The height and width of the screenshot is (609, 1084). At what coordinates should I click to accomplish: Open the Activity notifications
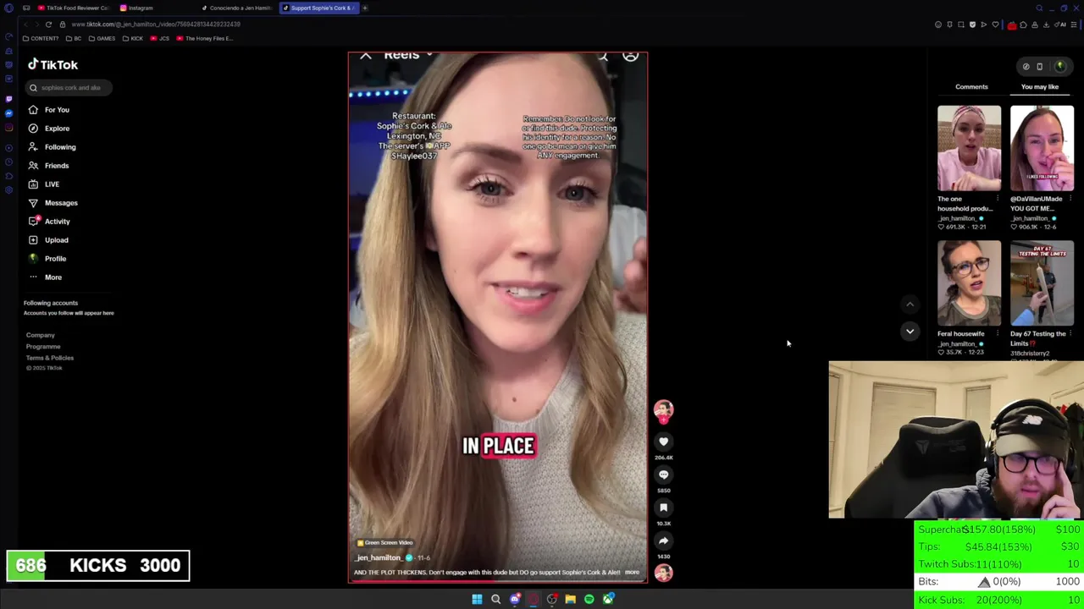[x=49, y=222]
